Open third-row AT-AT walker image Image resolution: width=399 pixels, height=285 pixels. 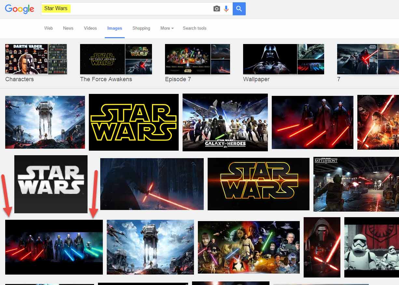point(150,247)
